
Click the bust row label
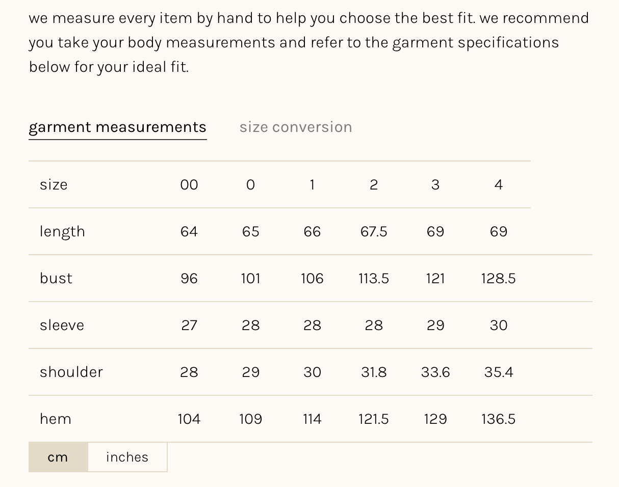(x=56, y=278)
